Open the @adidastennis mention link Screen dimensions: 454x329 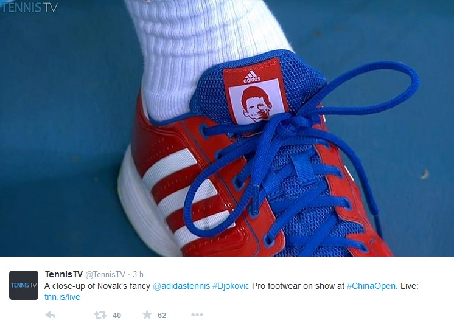click(181, 286)
